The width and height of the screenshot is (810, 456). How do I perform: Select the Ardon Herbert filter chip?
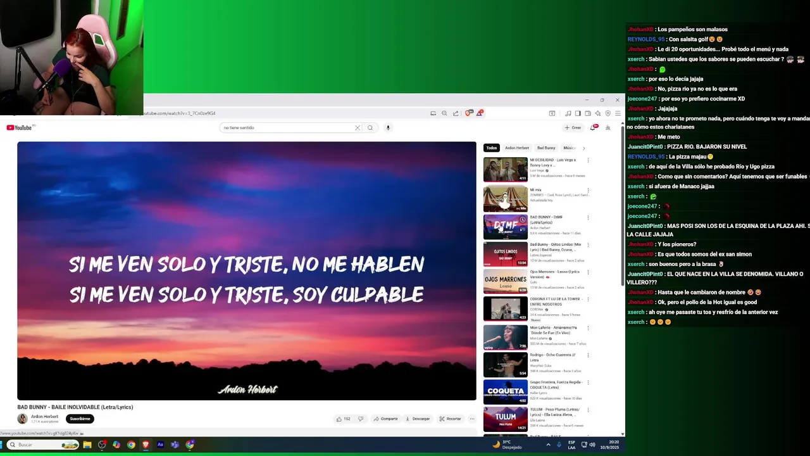[516, 148]
